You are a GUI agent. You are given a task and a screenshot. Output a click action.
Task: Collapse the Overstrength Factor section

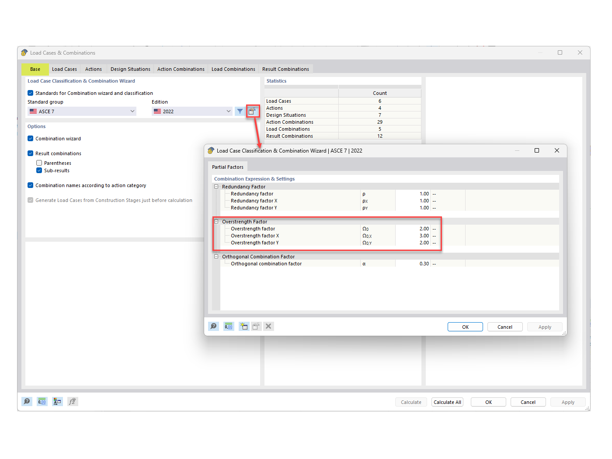coord(216,222)
